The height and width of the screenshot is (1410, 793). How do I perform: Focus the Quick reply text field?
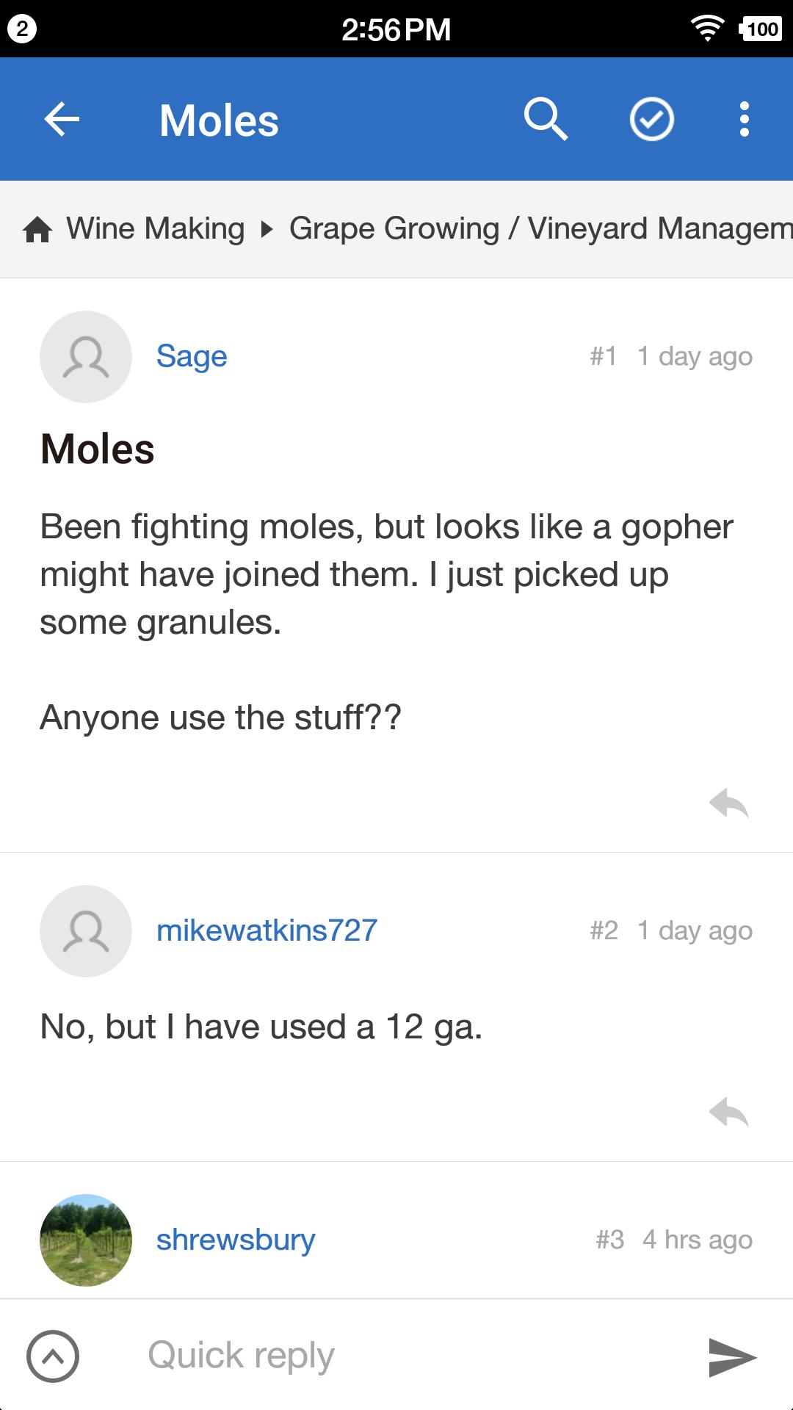point(396,1356)
